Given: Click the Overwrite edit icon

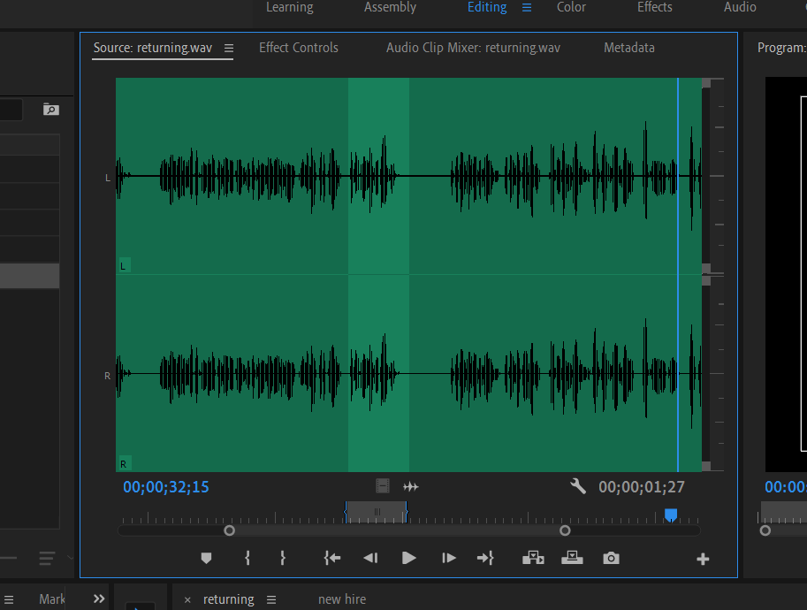Looking at the screenshot, I should [x=572, y=558].
